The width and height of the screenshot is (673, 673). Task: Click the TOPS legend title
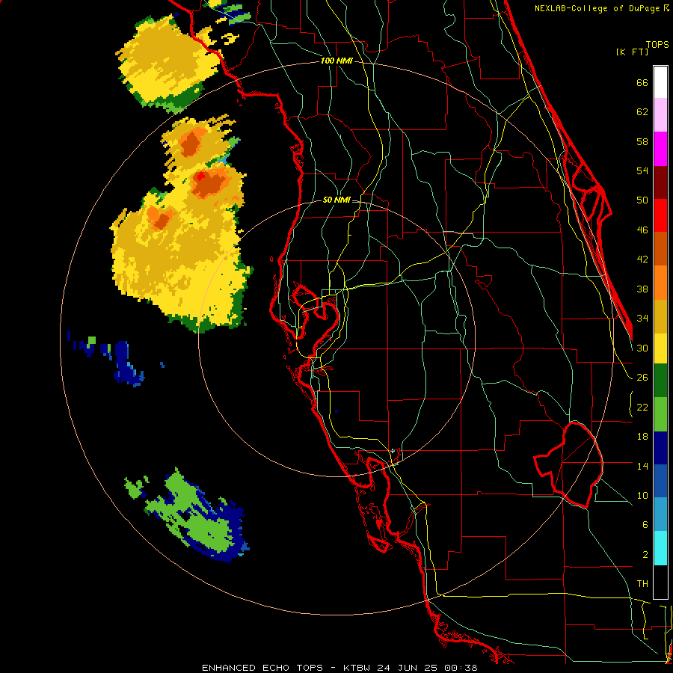tap(657, 44)
